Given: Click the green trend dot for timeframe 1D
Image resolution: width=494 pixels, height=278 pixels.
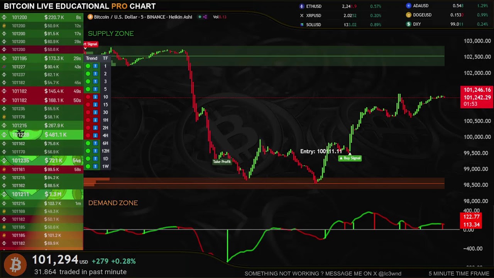Looking at the screenshot, I should (88, 159).
